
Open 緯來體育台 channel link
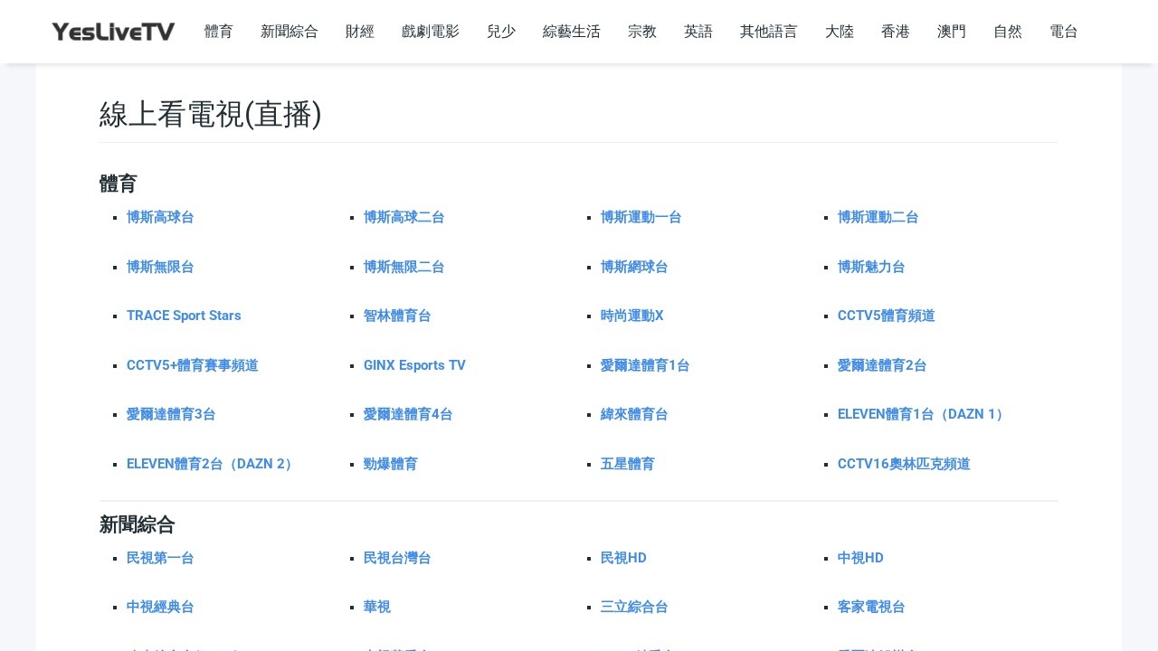[x=634, y=414]
